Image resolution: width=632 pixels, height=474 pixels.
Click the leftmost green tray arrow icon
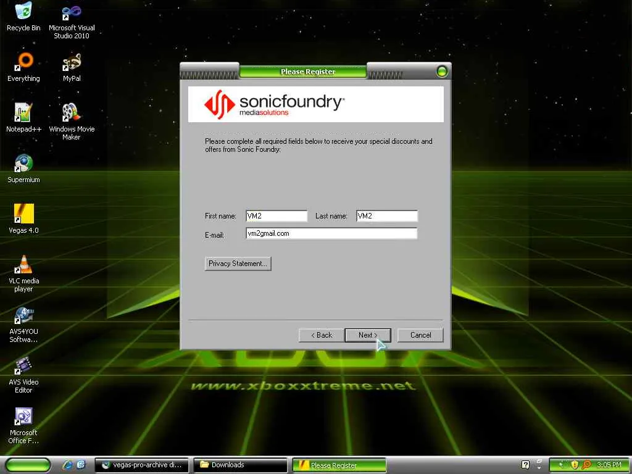click(x=560, y=465)
